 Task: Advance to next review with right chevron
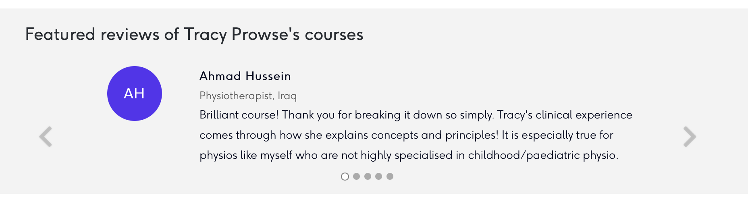[690, 137]
